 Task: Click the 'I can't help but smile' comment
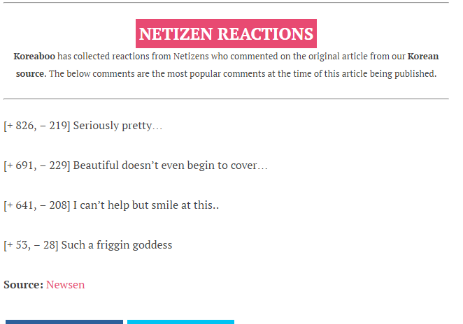(x=146, y=205)
